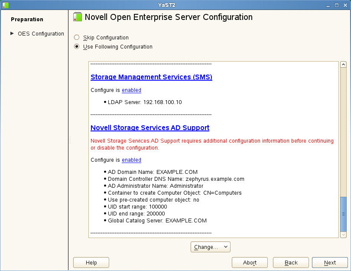Close the YaST2 window
The height and width of the screenshot is (271, 351).
coord(345,5)
